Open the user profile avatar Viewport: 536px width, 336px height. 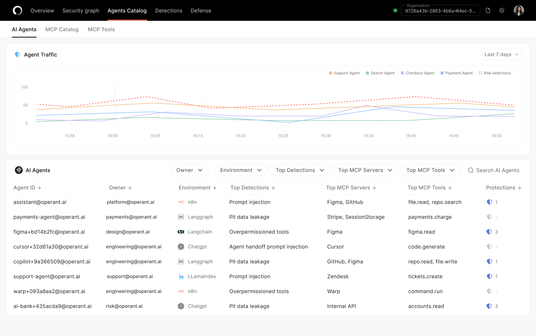tap(519, 10)
